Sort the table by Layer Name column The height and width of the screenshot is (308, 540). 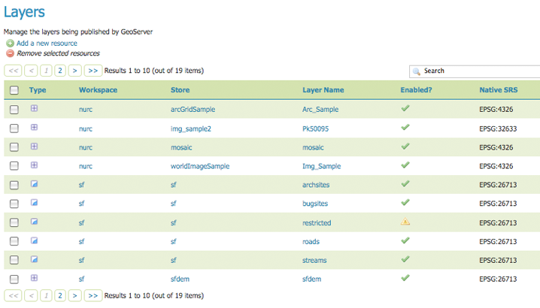[x=323, y=90]
